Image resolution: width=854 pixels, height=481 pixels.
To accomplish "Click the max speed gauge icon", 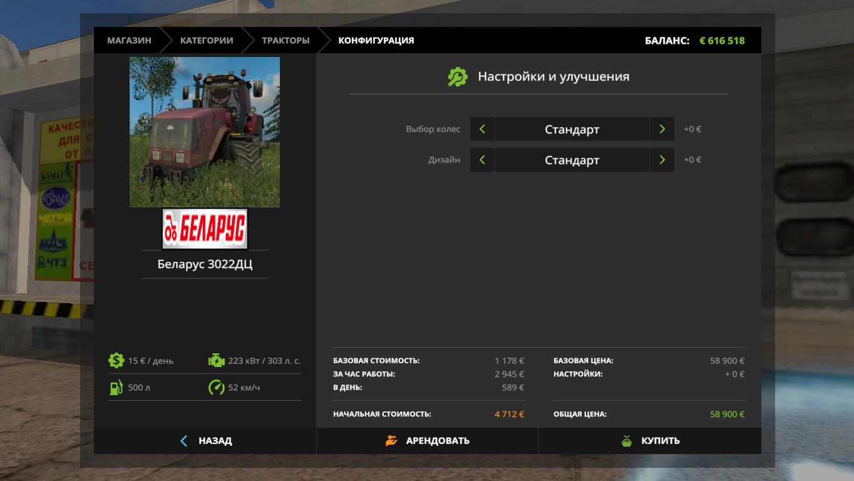I will point(216,388).
